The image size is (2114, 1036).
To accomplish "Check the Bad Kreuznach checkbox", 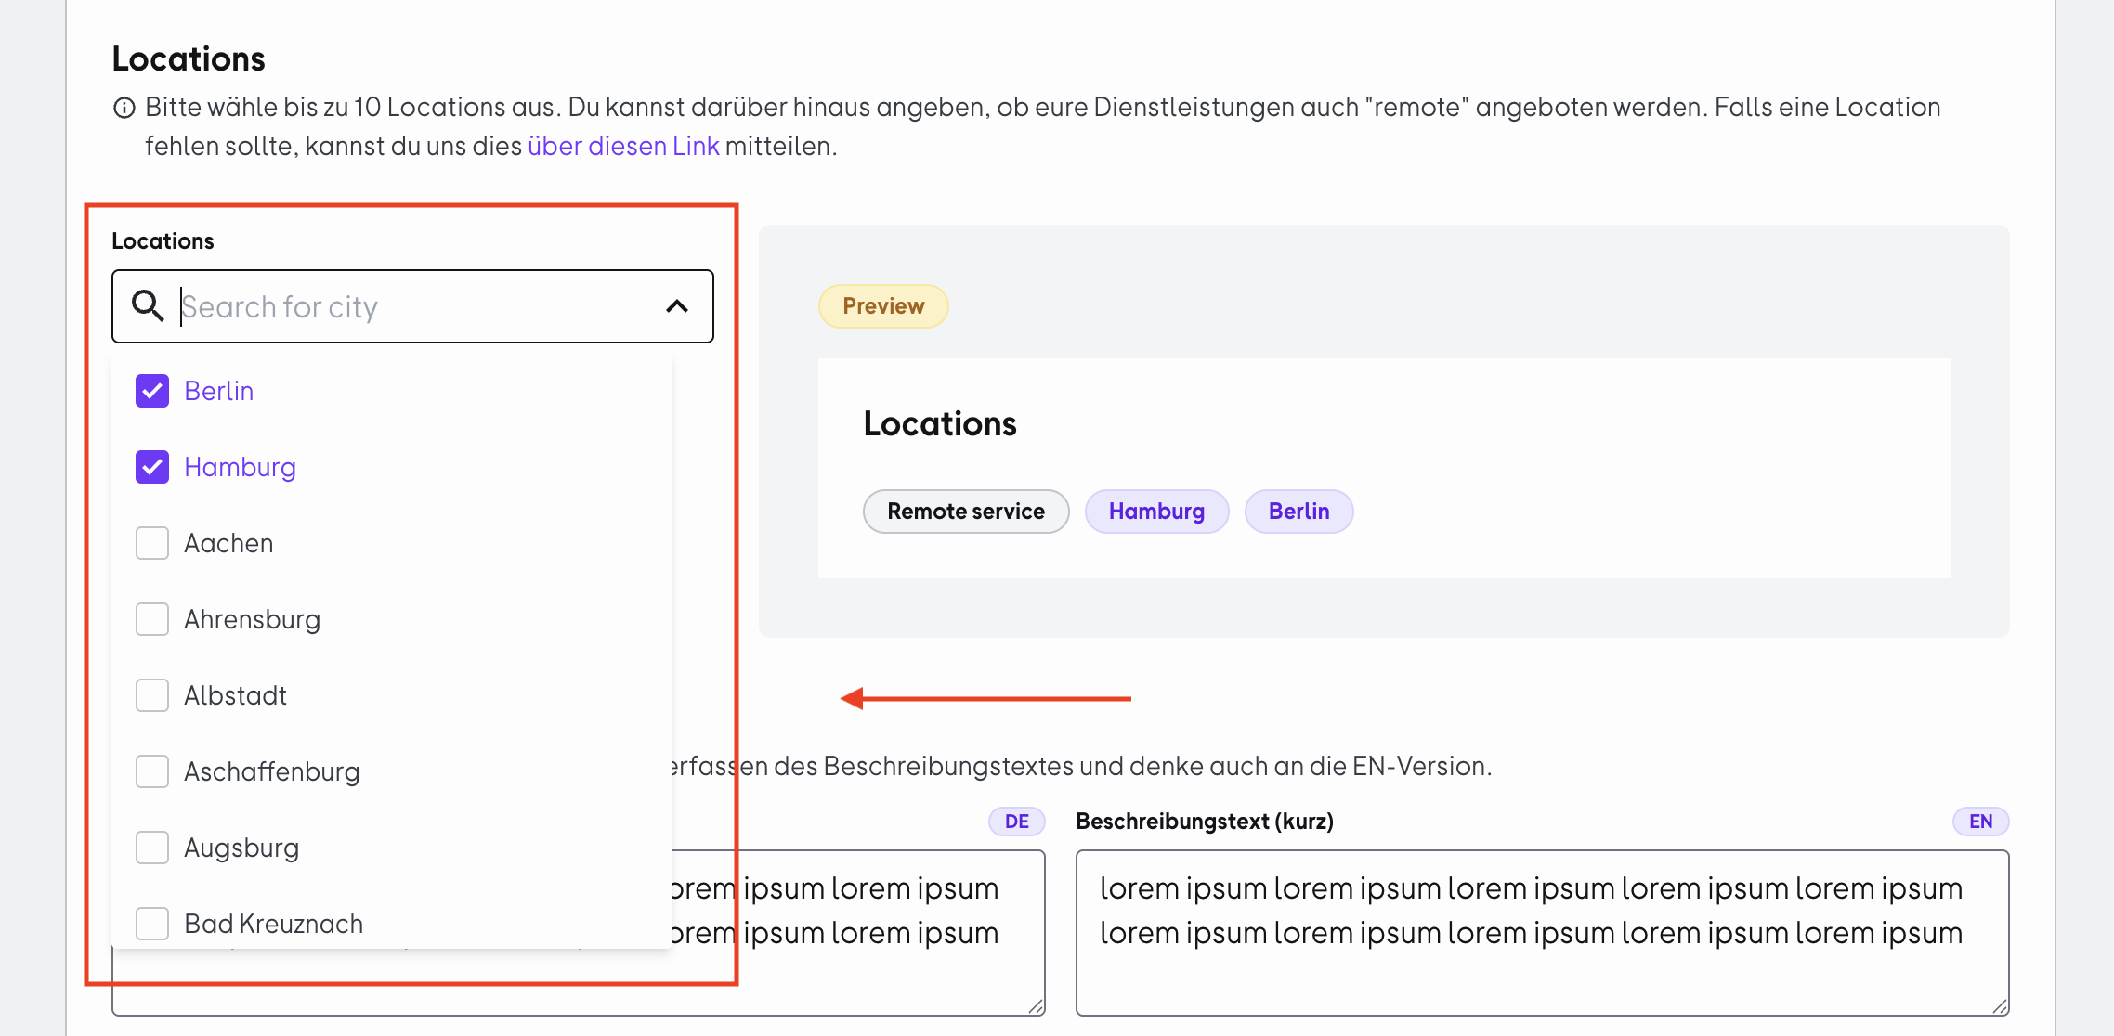I will pos(152,924).
